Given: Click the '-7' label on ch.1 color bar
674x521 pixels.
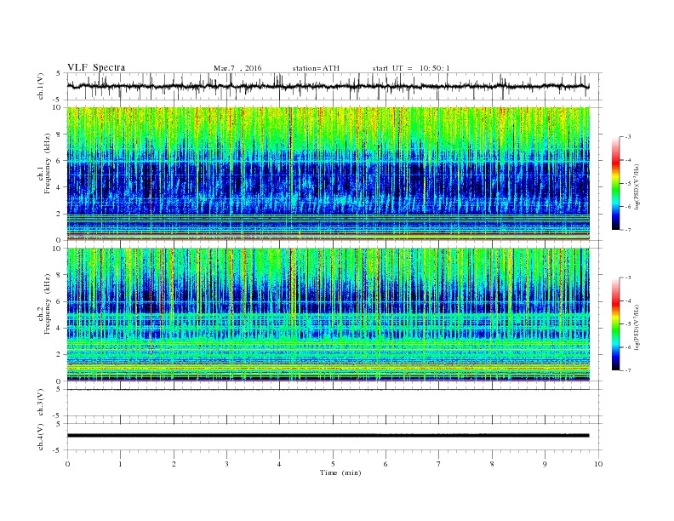Looking at the screenshot, I should pyautogui.click(x=627, y=230).
